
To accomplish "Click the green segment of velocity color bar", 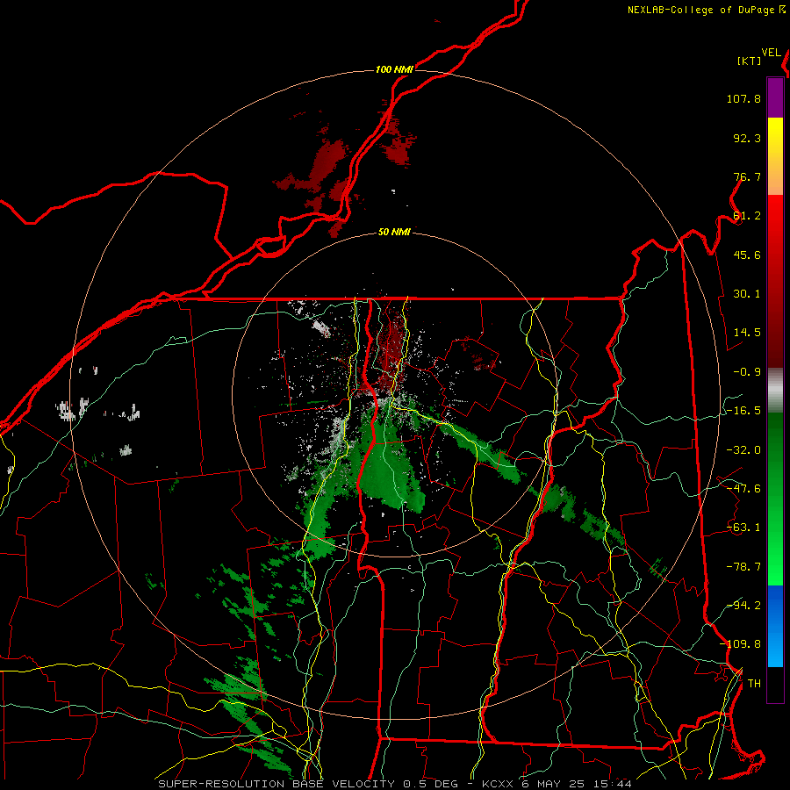I will [x=775, y=499].
